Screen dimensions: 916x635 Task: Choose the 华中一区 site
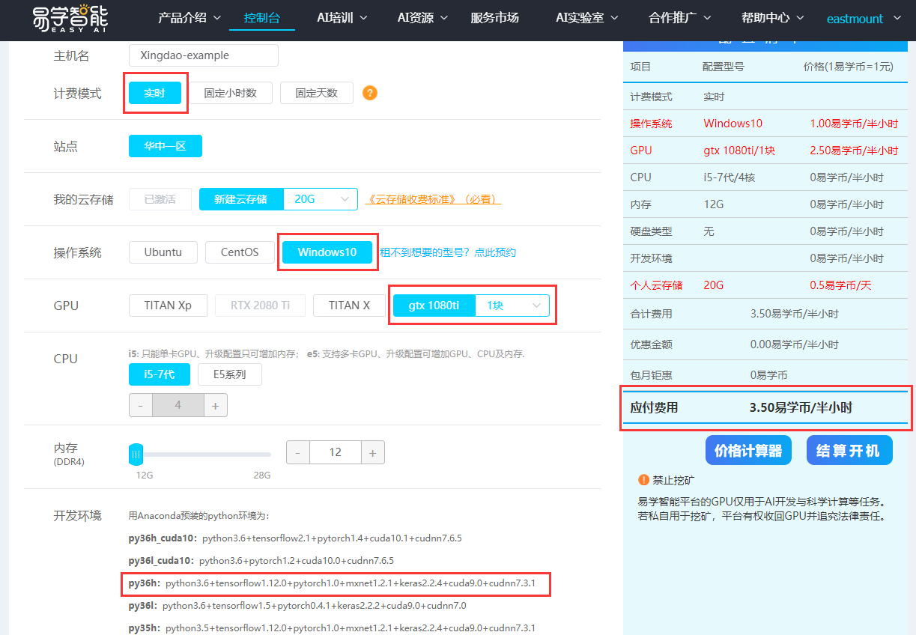point(166,146)
